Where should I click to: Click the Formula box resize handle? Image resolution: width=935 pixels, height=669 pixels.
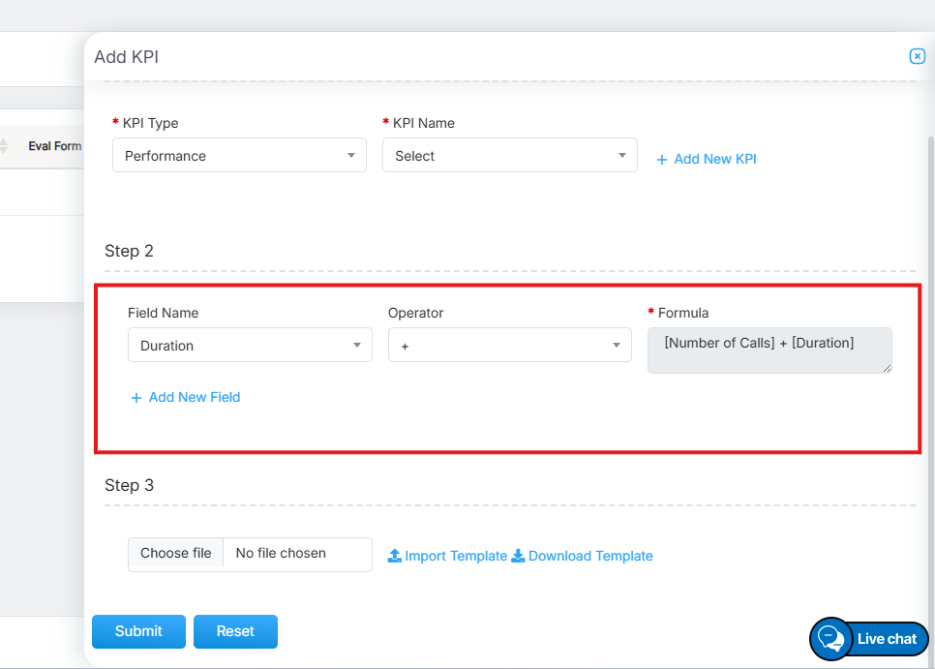tap(887, 368)
